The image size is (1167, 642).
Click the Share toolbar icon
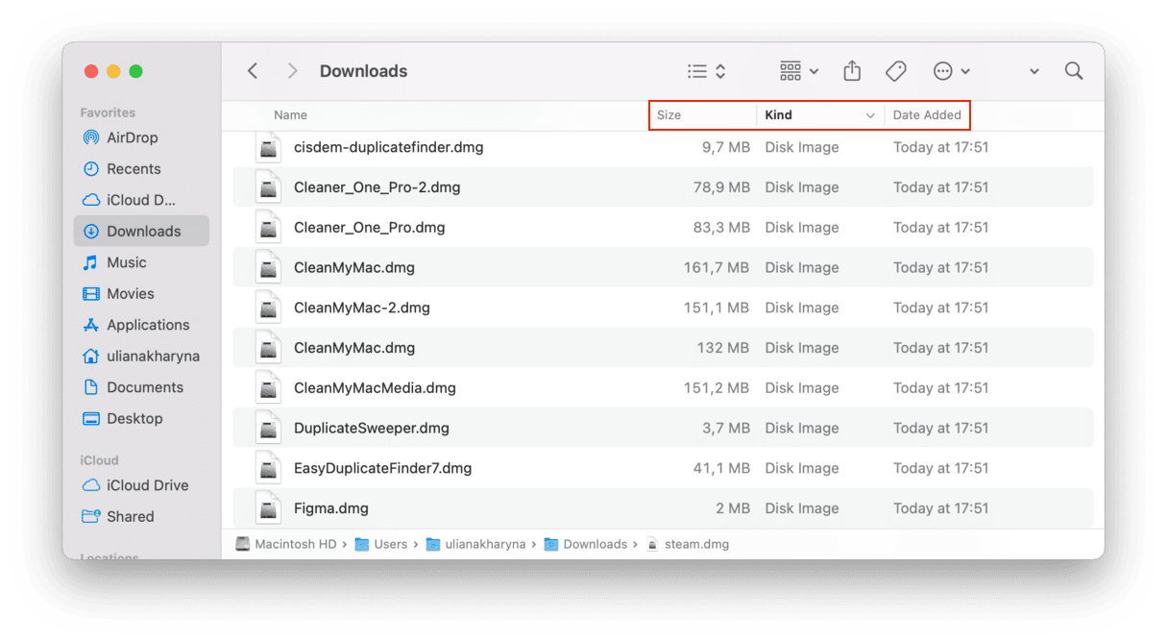click(x=852, y=71)
